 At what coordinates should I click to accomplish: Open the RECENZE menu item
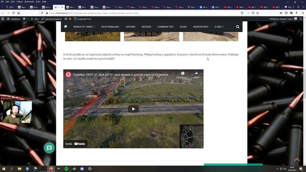[x=146, y=27]
